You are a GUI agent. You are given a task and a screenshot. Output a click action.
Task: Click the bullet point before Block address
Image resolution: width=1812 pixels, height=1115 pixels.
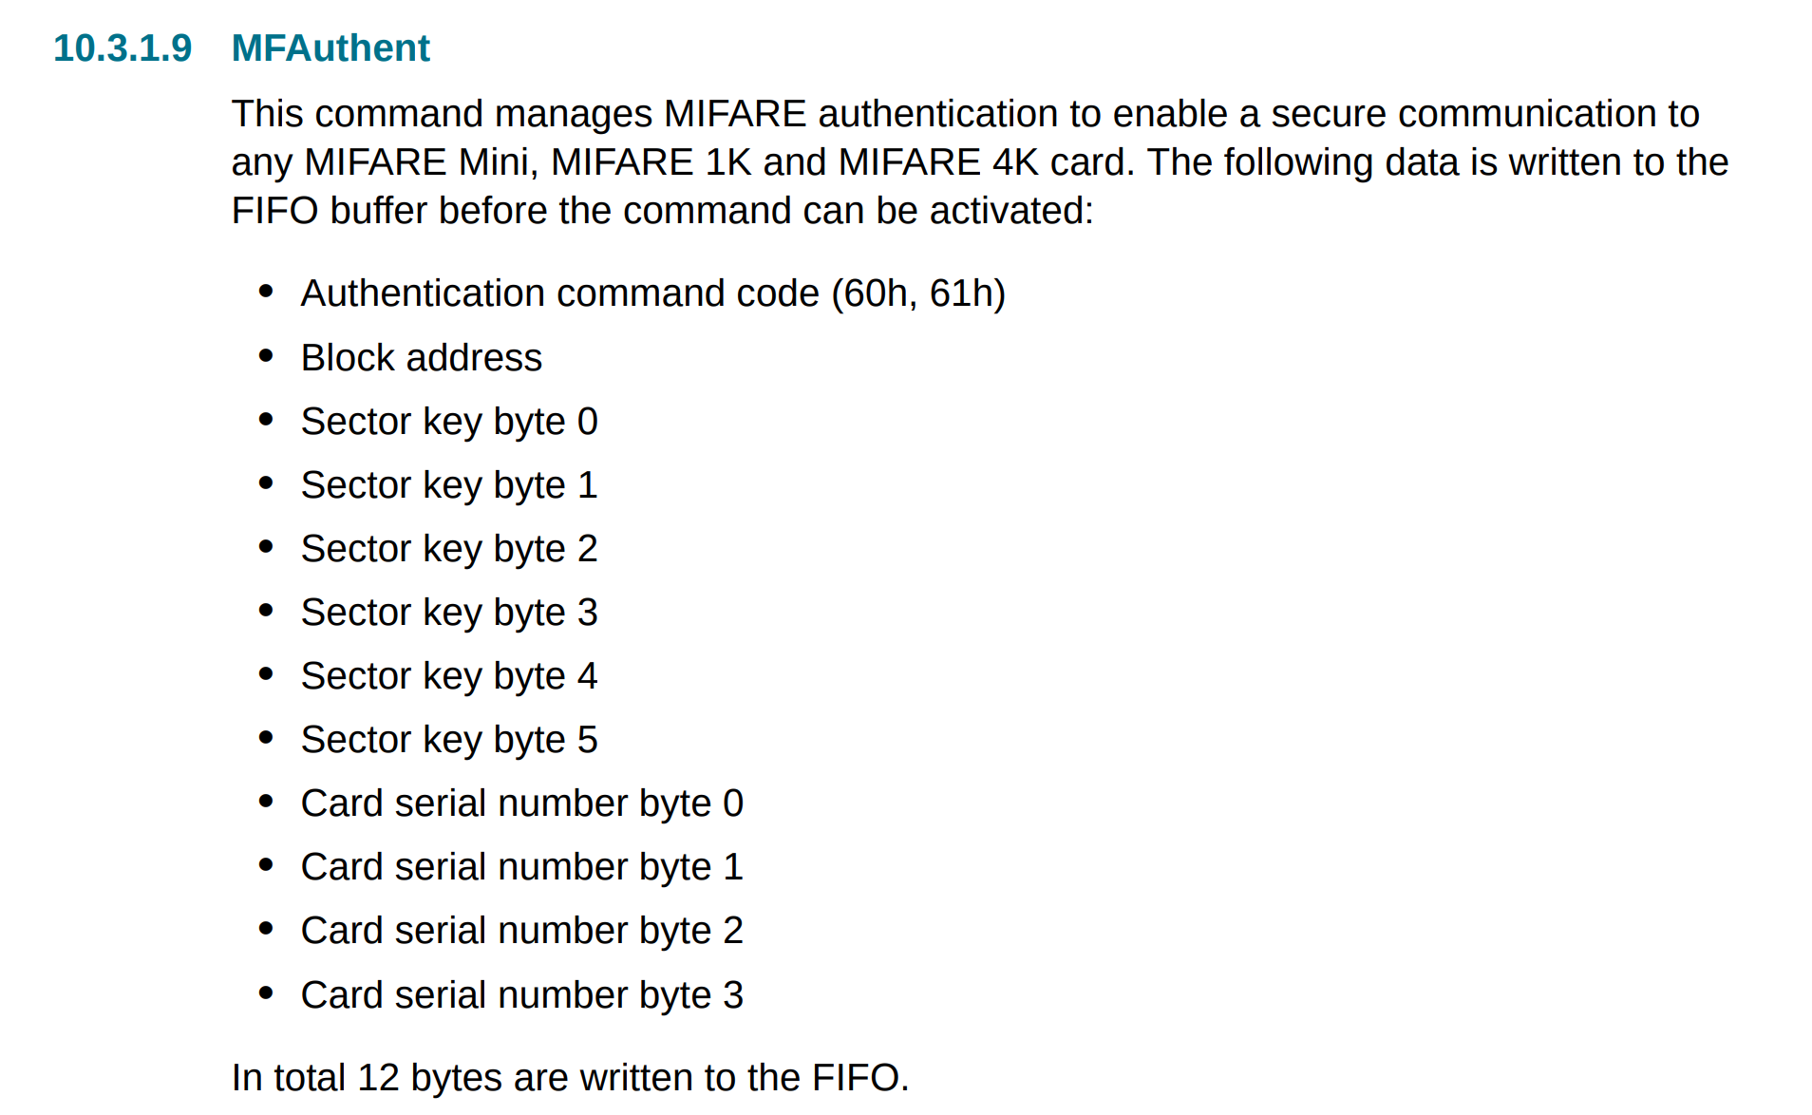pyautogui.click(x=266, y=356)
